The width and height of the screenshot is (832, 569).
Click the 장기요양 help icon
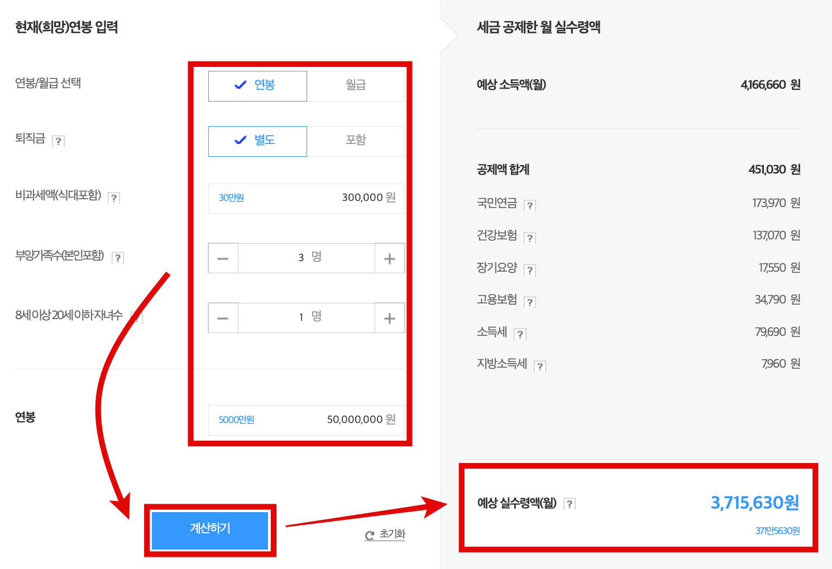529,269
